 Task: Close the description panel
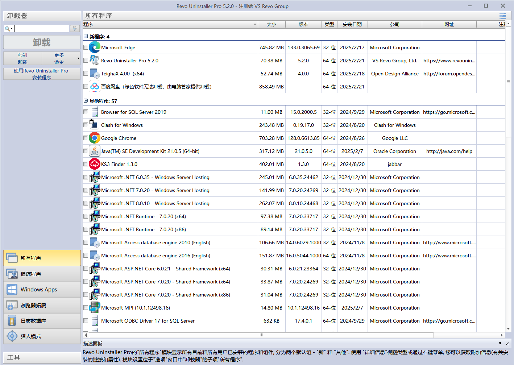click(507, 344)
